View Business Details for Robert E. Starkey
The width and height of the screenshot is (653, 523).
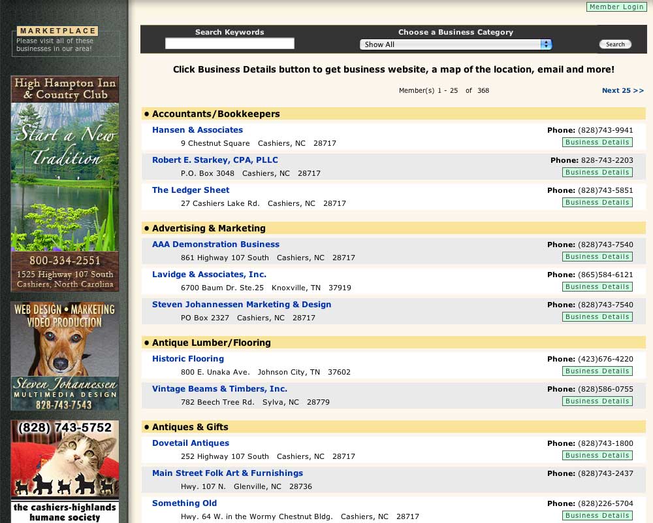point(597,172)
